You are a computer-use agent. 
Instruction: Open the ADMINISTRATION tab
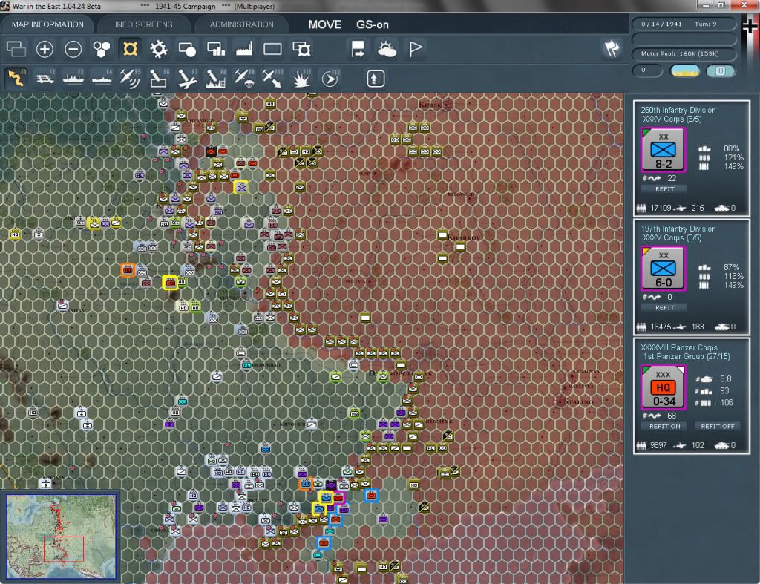point(241,24)
